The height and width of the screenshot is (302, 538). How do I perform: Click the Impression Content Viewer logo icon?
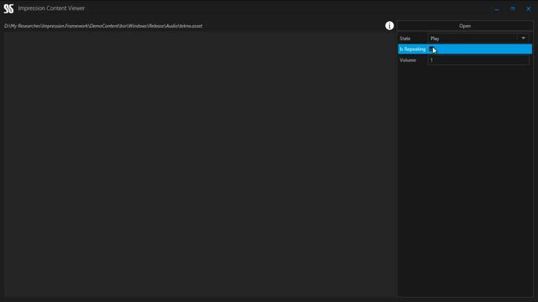pyautogui.click(x=8, y=8)
